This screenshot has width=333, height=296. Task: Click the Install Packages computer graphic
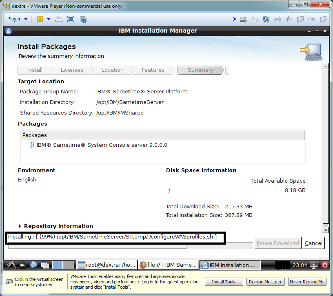[311, 52]
